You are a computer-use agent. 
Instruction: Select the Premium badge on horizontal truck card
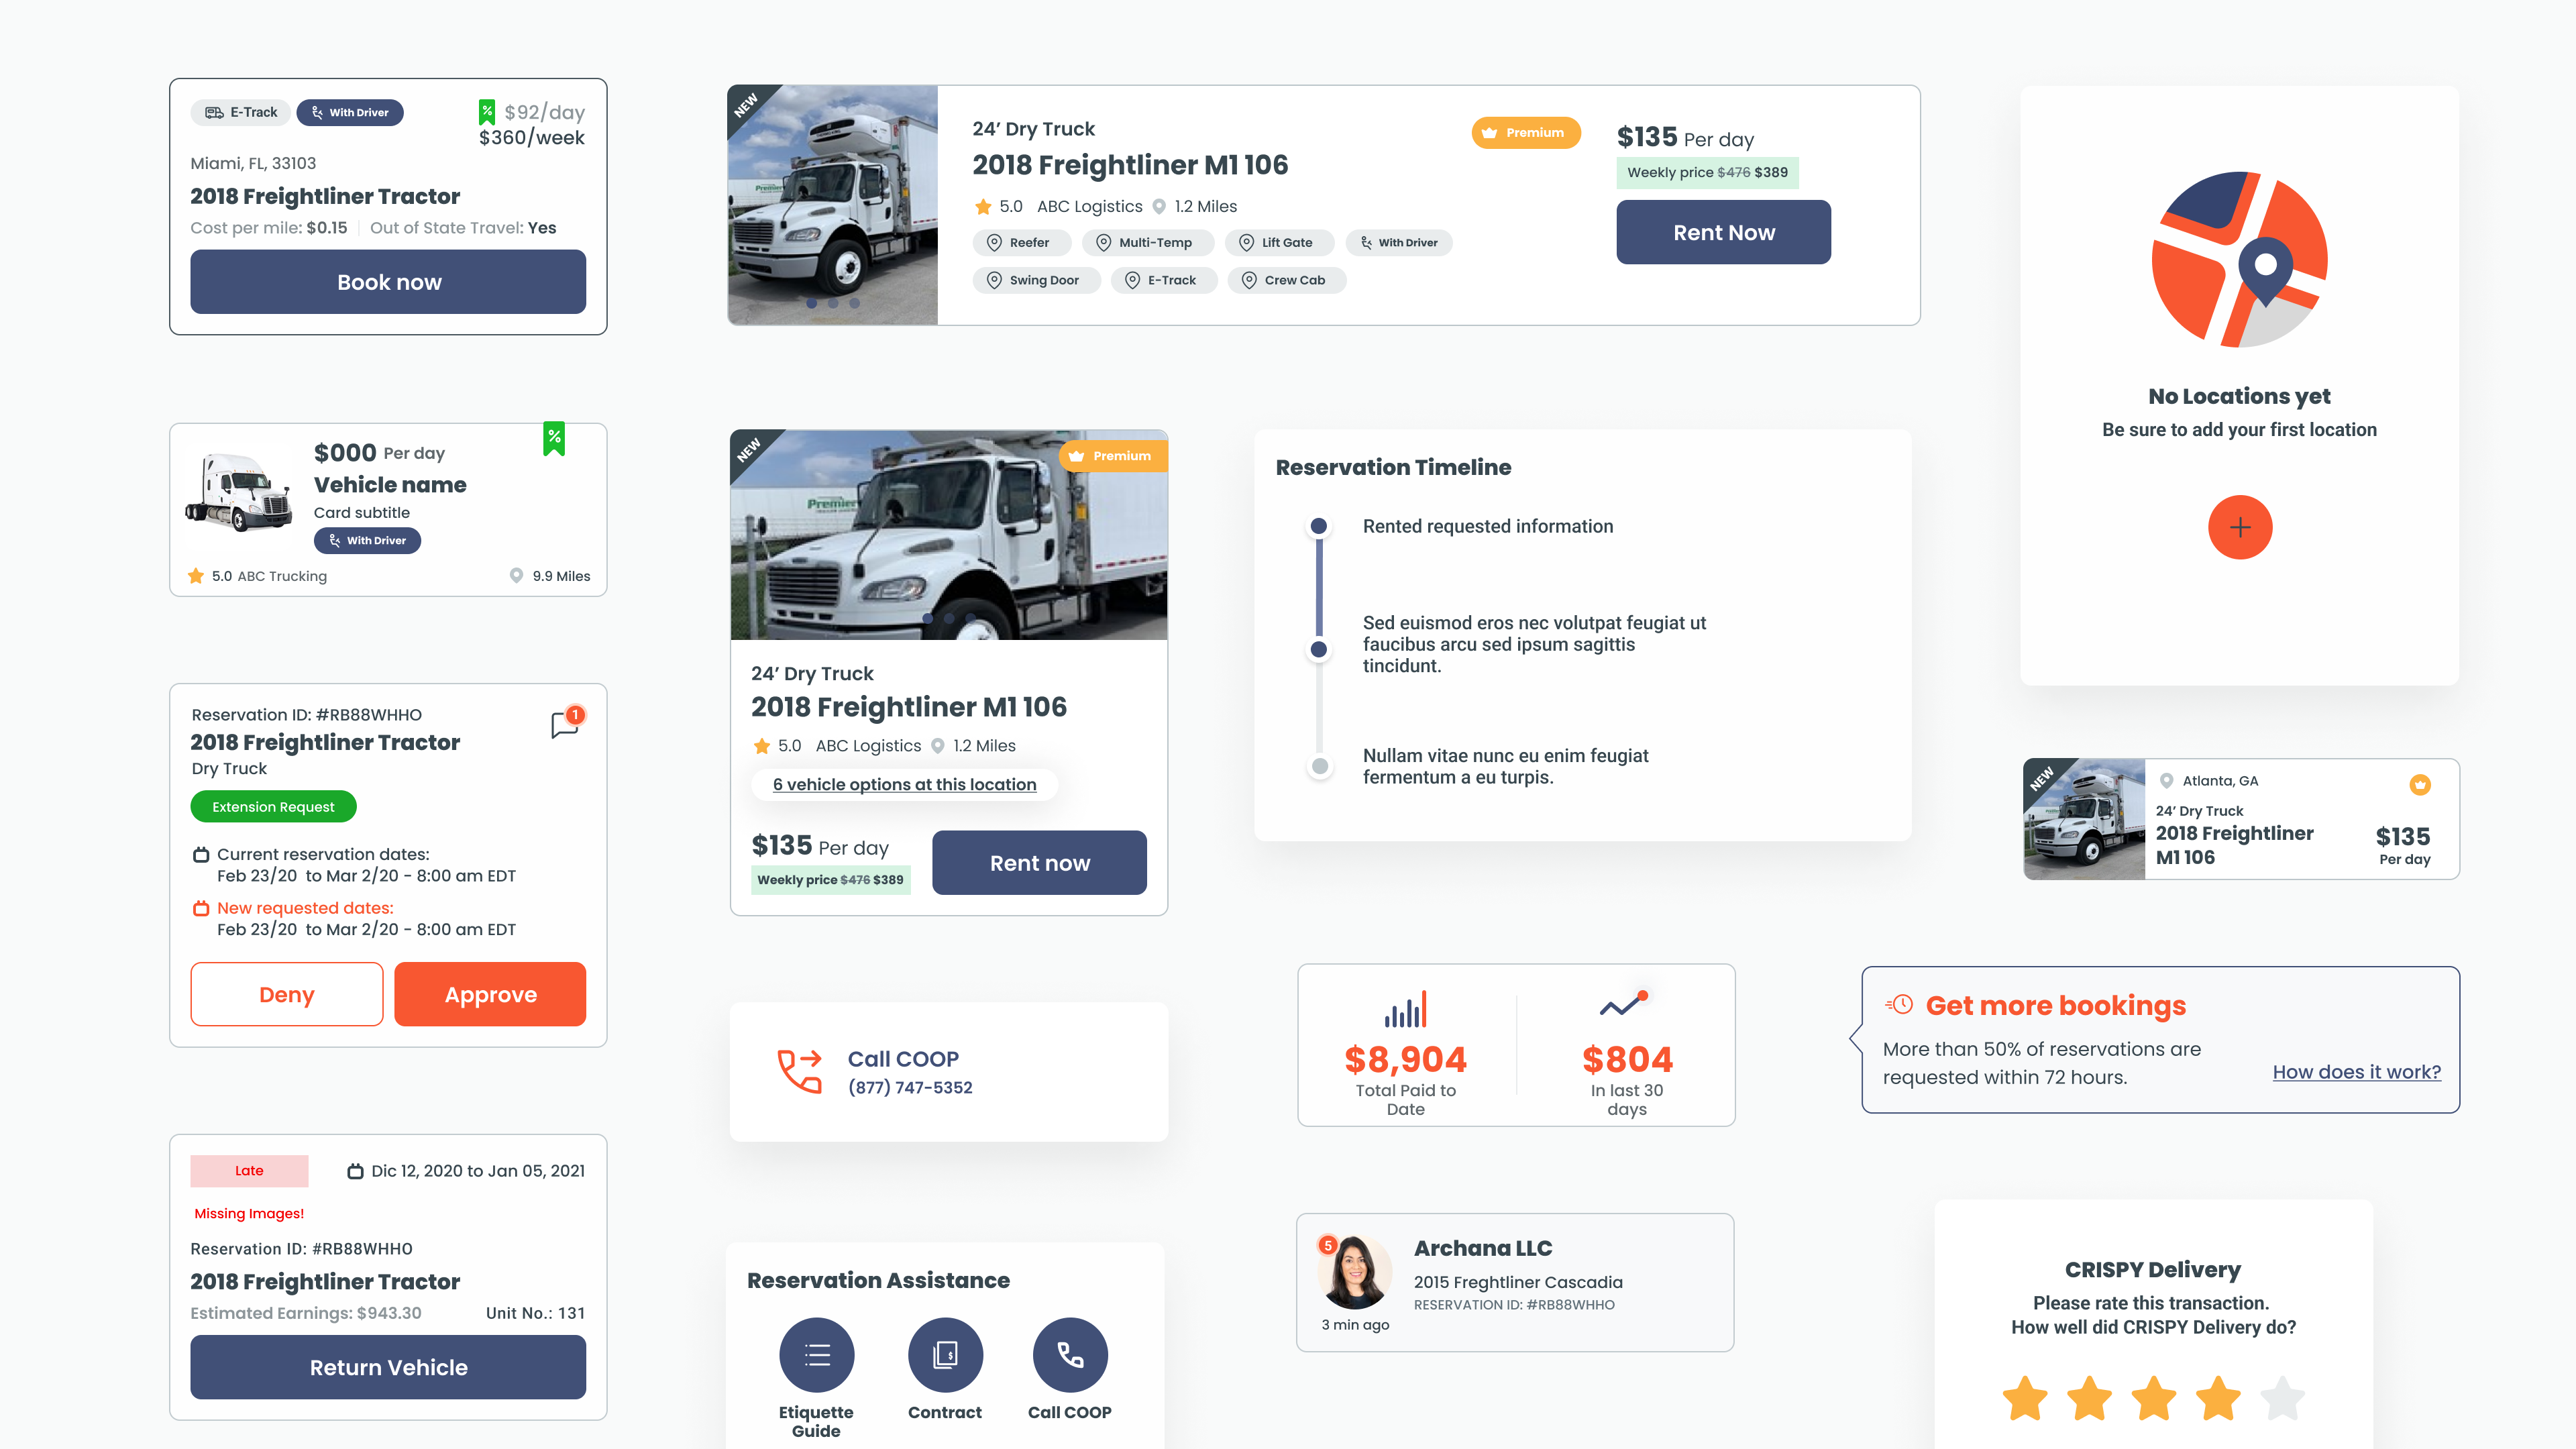[1525, 132]
